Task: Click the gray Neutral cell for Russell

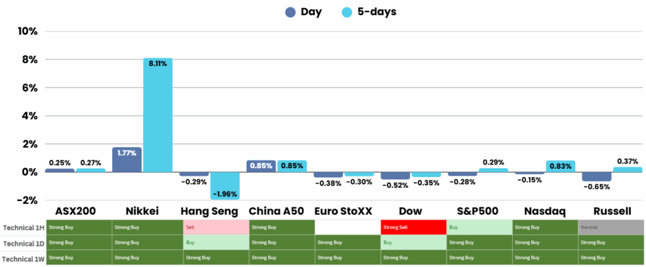Action: [x=611, y=227]
